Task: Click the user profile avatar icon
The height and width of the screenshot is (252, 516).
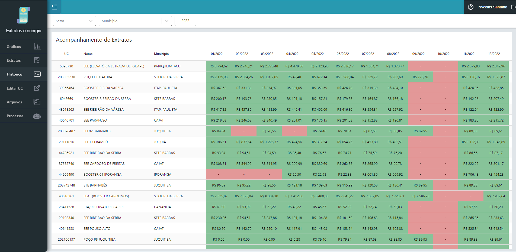Action: [x=471, y=7]
